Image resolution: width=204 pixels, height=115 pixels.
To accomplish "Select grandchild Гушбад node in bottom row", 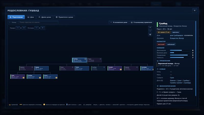I will tap(34, 76).
